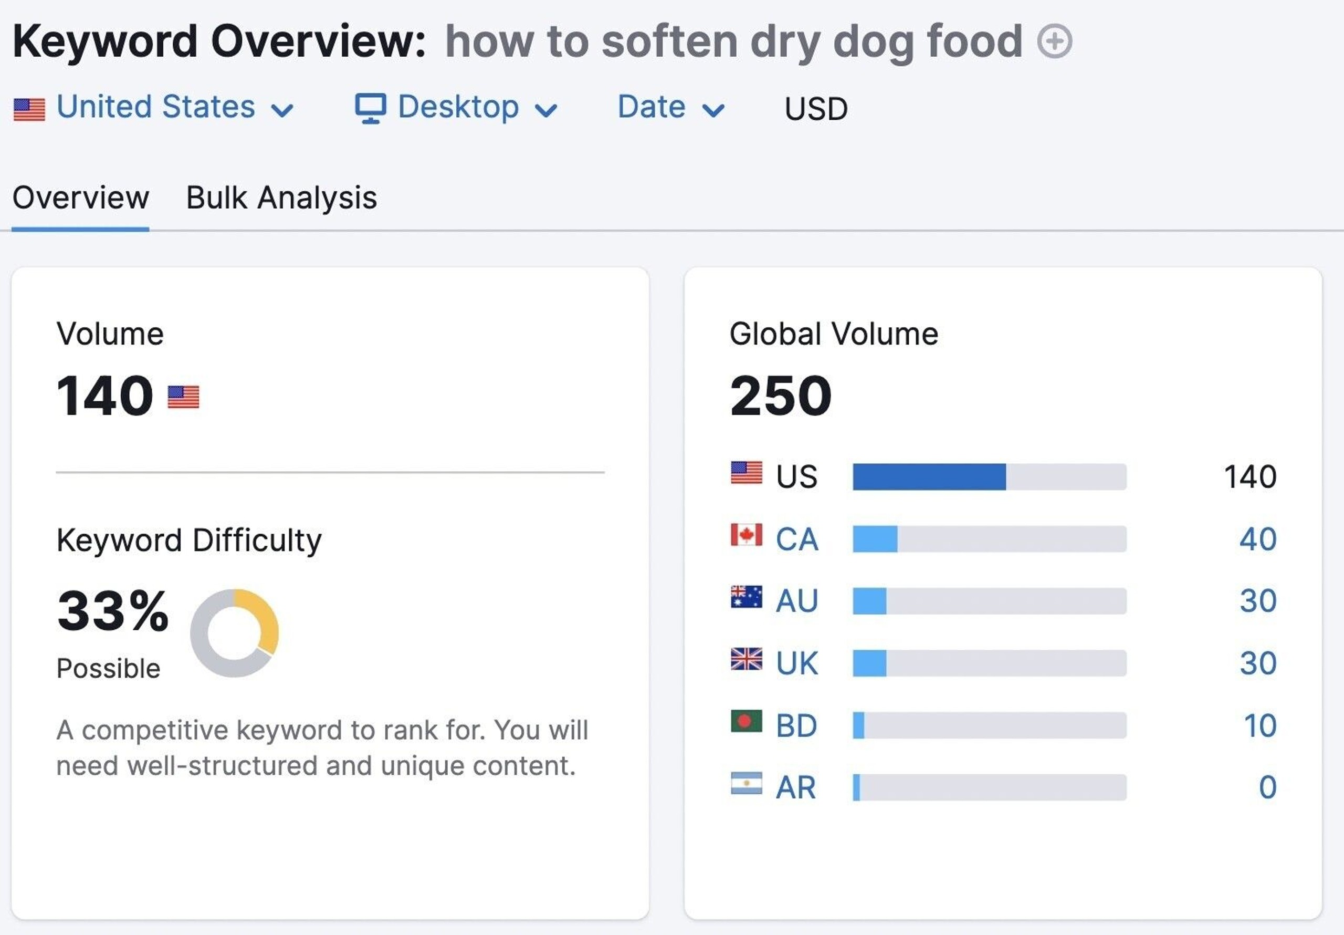Click the UK flag icon
The image size is (1344, 935).
747,660
